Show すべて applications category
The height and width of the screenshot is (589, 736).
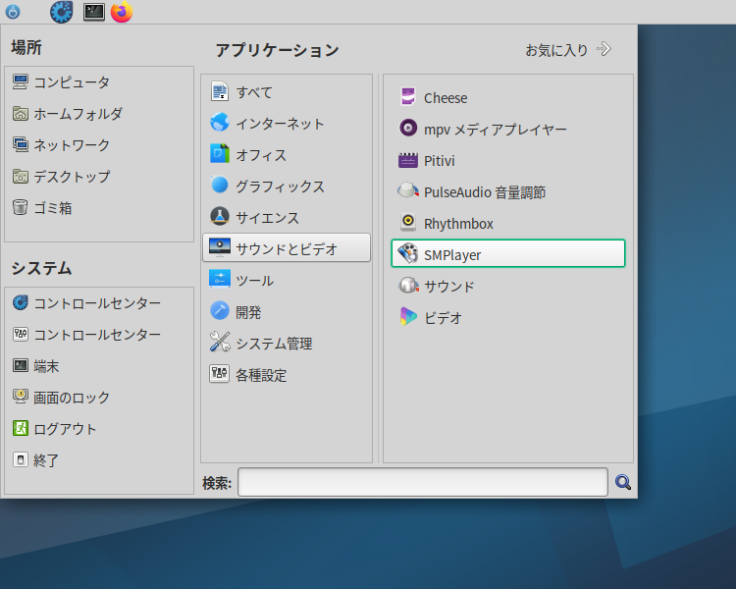[x=287, y=92]
